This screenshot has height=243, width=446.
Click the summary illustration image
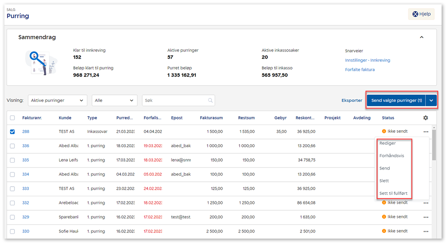[x=40, y=62]
